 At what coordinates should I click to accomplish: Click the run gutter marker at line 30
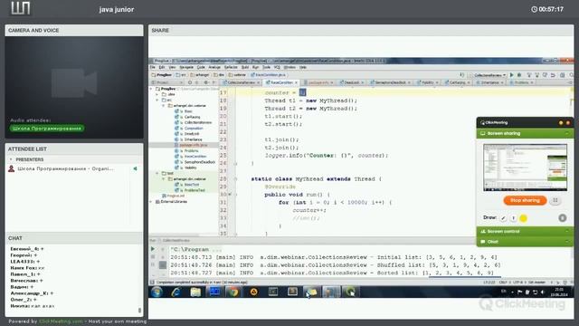[230, 195]
